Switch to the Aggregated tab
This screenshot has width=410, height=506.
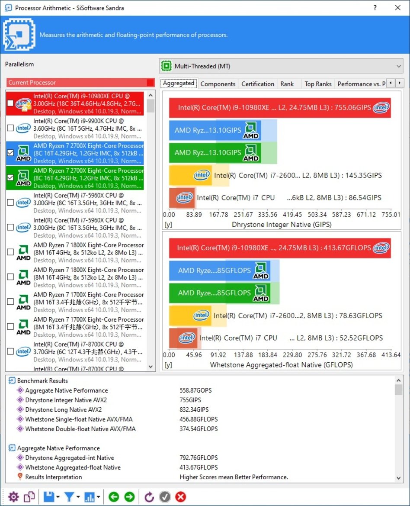179,83
